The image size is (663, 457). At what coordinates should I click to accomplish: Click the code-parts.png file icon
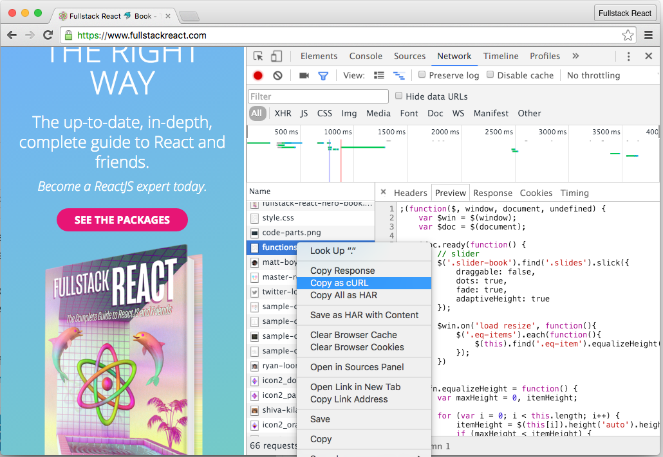[254, 233]
